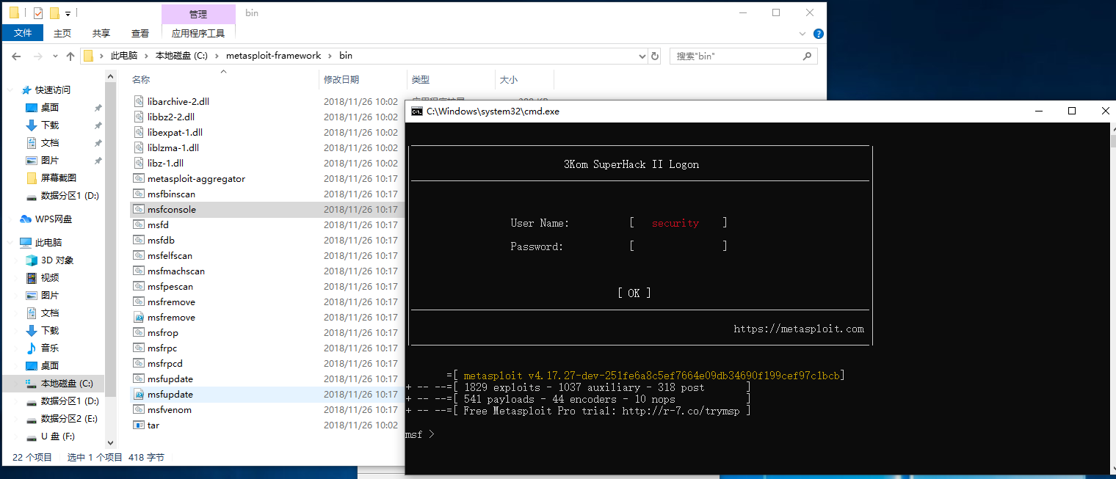This screenshot has width=1116, height=479.
Task: Select the libz-1.dll file icon
Action: 139,163
